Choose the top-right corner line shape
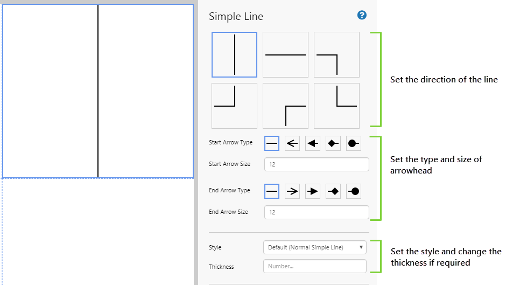 pyautogui.click(x=336, y=54)
